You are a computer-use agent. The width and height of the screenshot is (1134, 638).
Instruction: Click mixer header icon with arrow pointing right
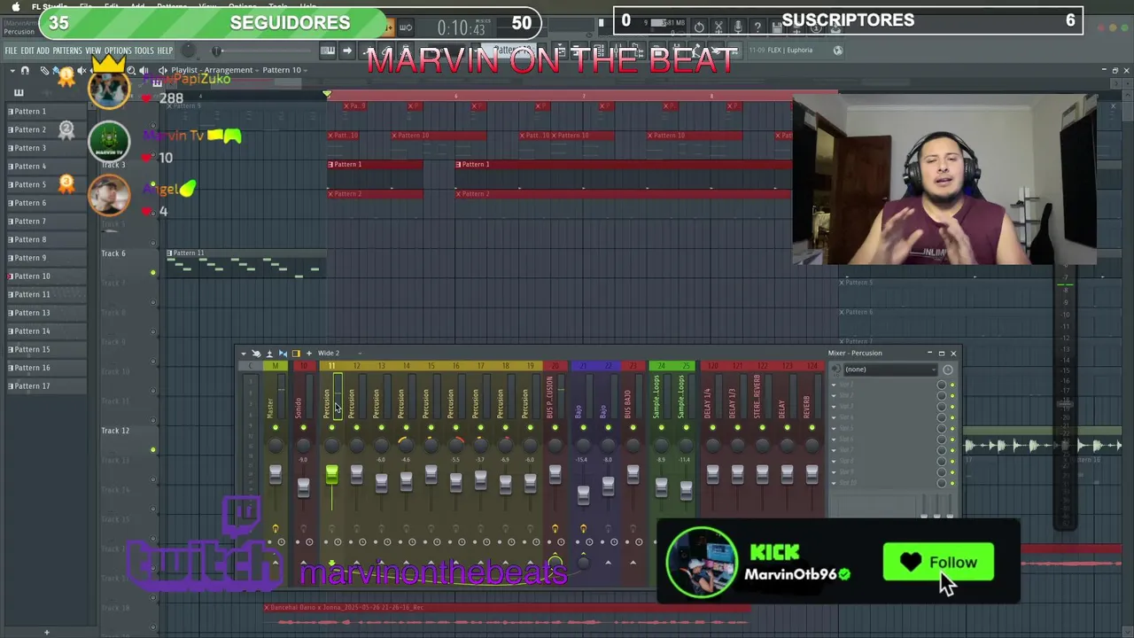[x=256, y=354]
